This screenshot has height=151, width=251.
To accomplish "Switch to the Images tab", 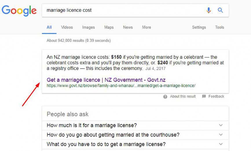I will [89, 27].
